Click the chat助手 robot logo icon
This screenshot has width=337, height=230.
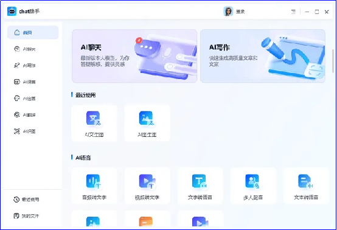coord(12,12)
